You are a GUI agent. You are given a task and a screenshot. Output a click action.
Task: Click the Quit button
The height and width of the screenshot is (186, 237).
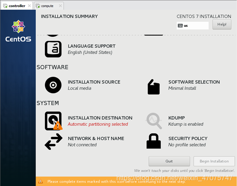[x=169, y=161]
